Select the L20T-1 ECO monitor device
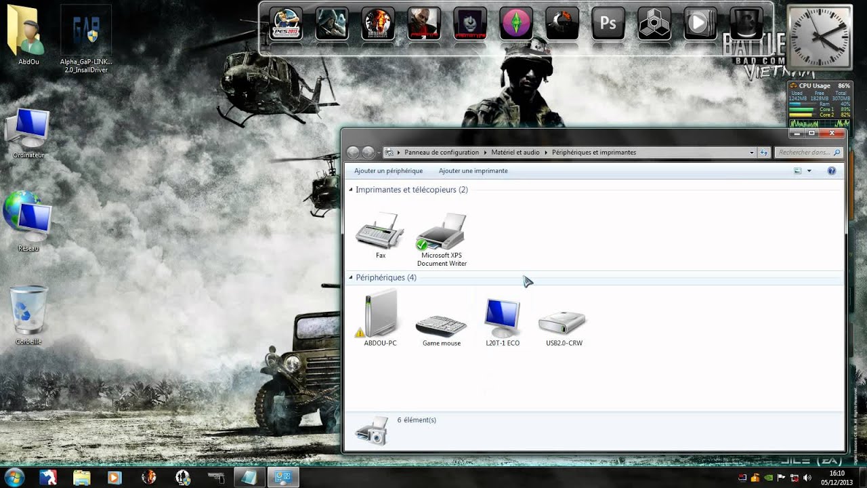 tap(503, 321)
